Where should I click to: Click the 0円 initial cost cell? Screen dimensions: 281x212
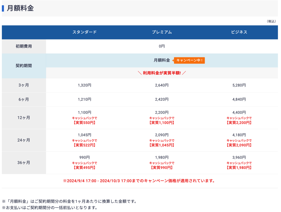(x=162, y=46)
